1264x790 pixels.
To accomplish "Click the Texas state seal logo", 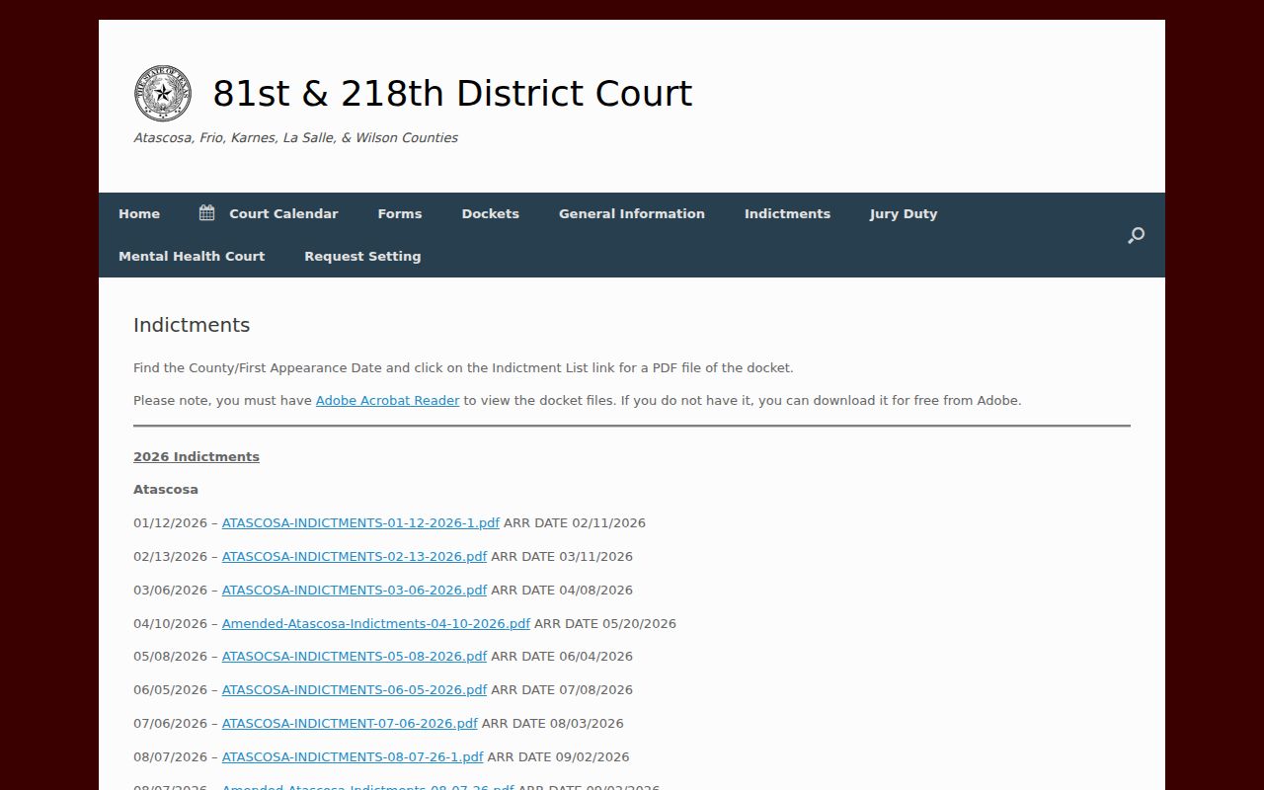I will pyautogui.click(x=163, y=94).
